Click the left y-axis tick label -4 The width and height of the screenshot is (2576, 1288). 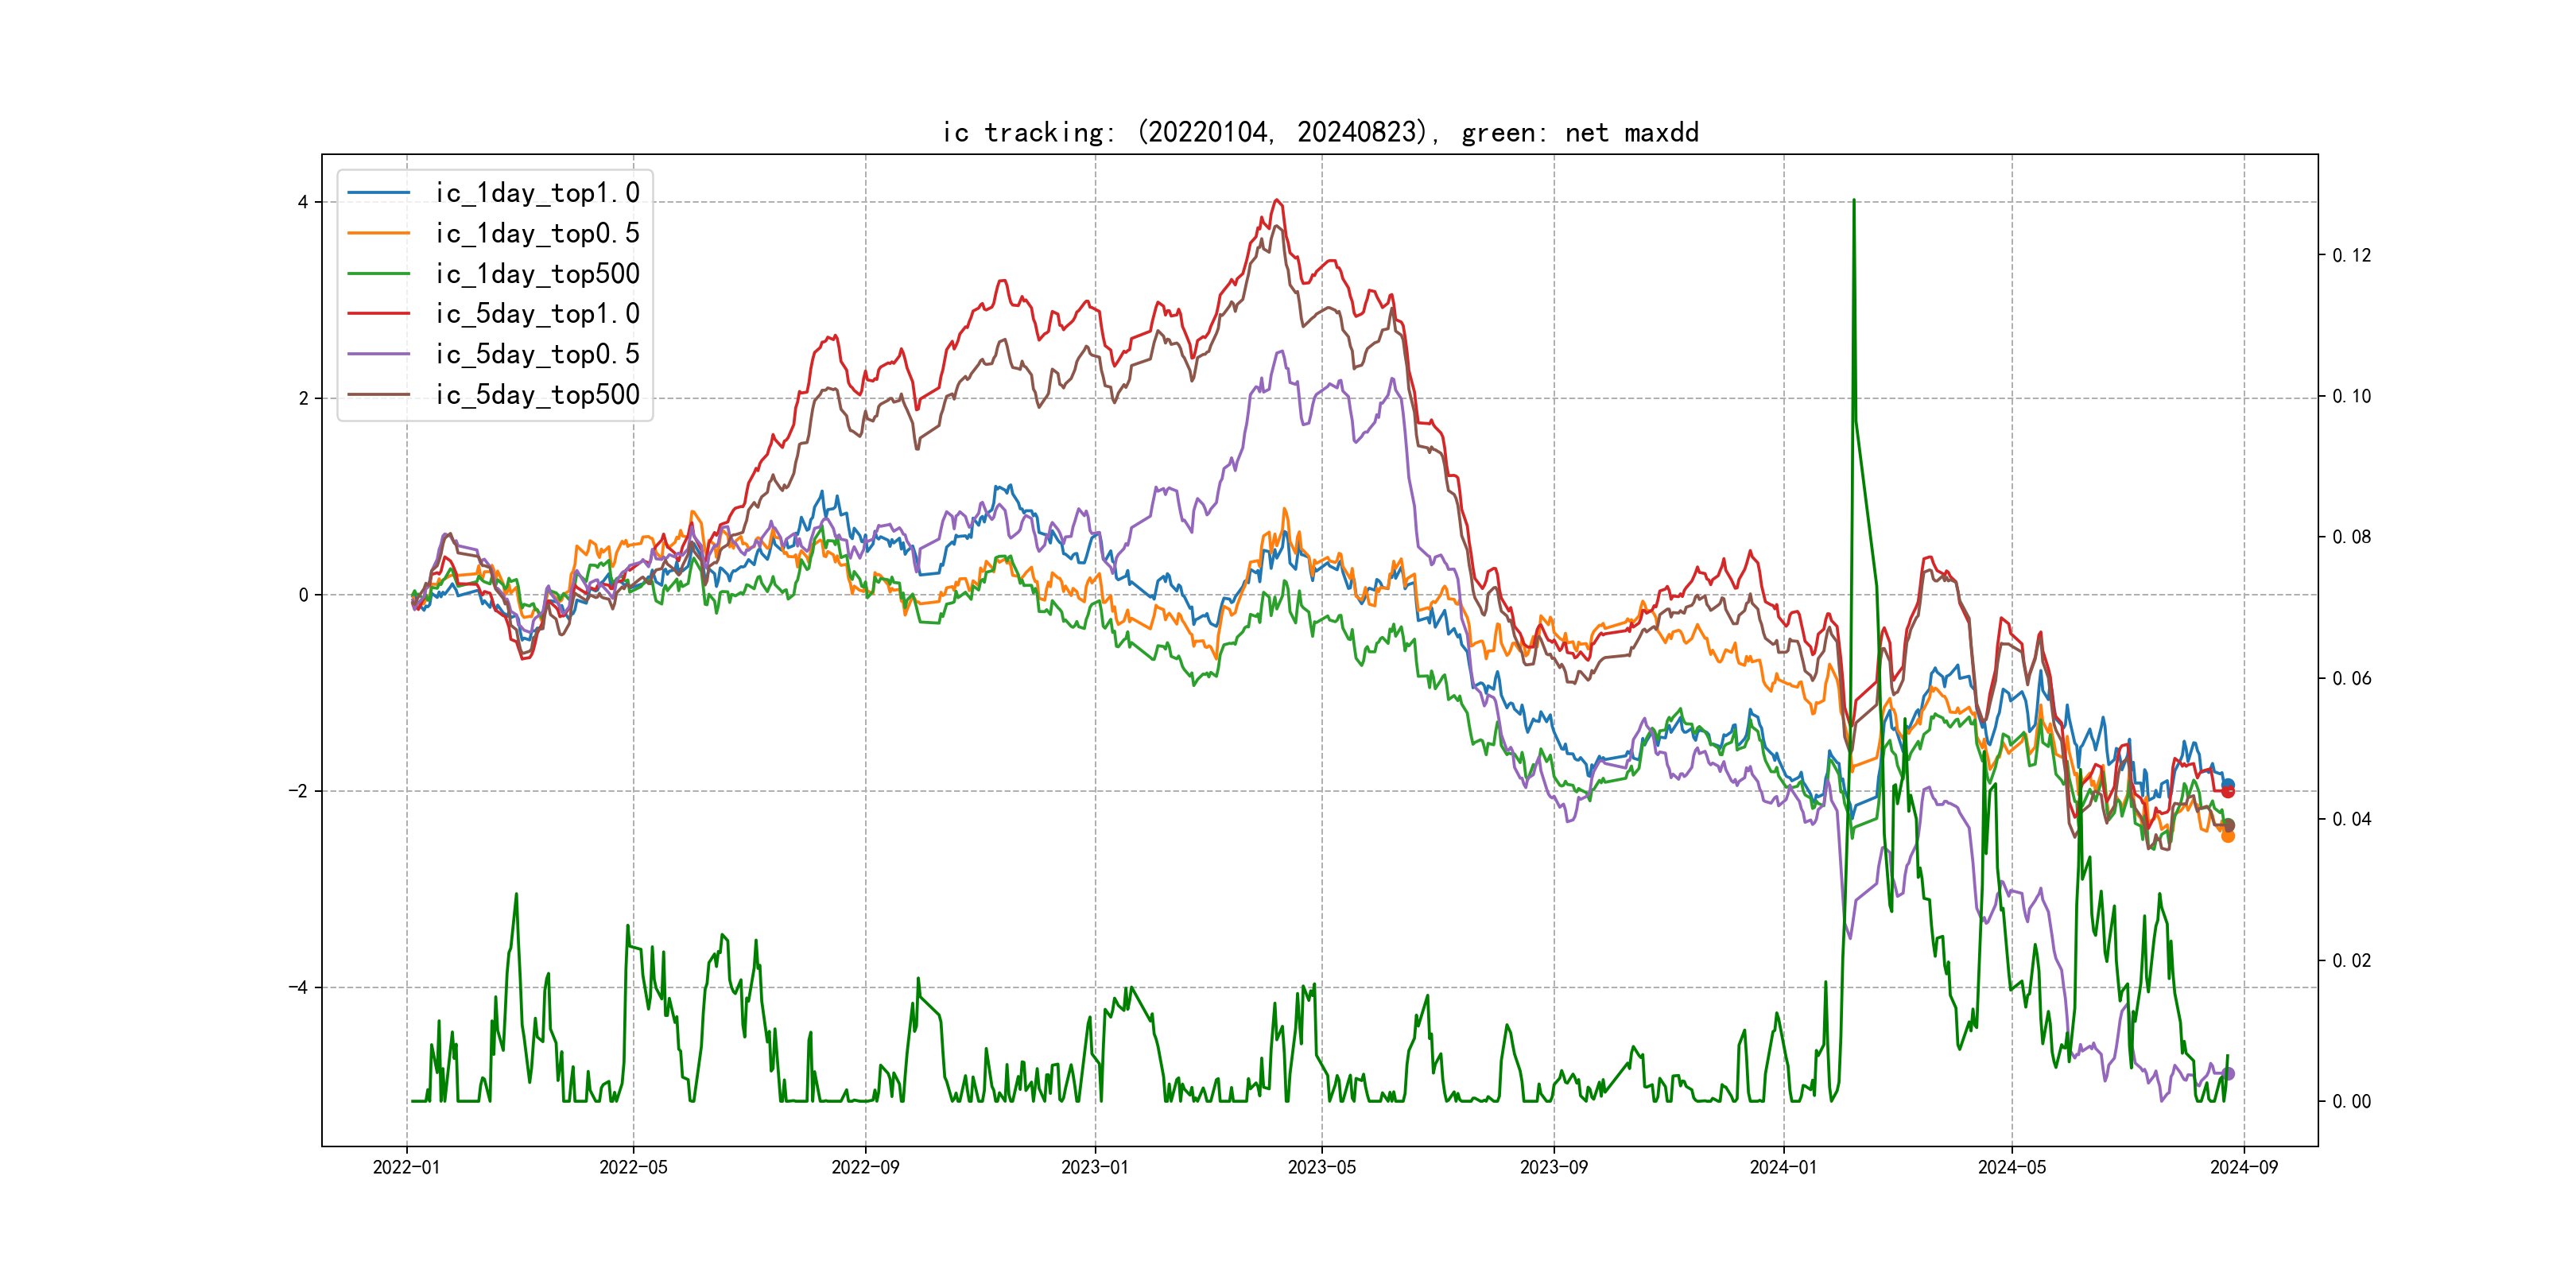[298, 987]
